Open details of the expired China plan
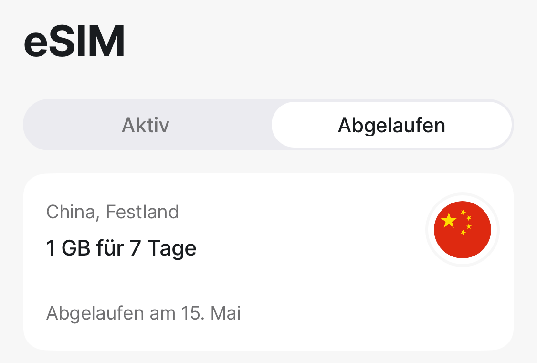Image resolution: width=537 pixels, height=363 pixels. 268,262
